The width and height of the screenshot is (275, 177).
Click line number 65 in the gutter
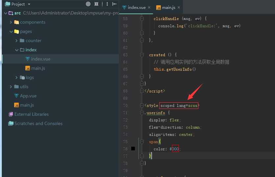125,69
